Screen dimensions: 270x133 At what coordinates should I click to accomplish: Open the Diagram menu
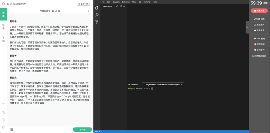116,2
